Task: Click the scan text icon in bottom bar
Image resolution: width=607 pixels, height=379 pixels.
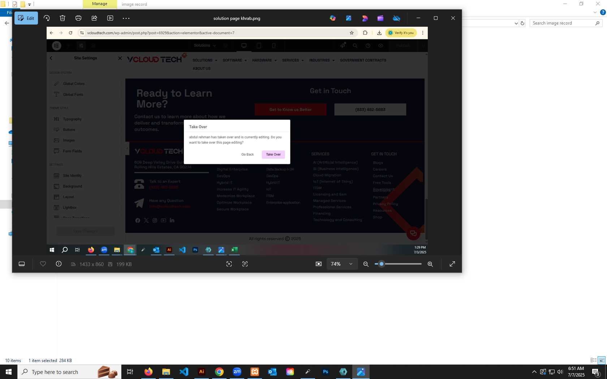Action: tap(245, 264)
